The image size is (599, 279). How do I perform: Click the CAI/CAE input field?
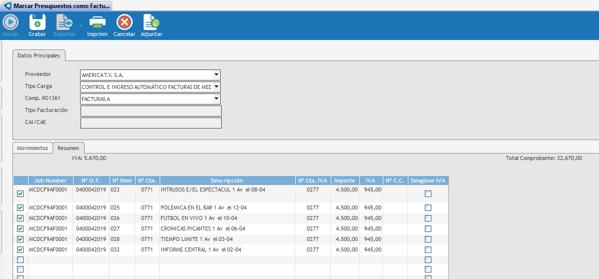[151, 123]
